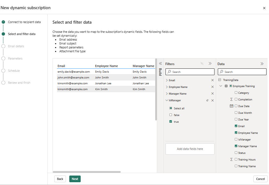Expand the Email filter card
The width and height of the screenshot is (269, 185).
pyautogui.click(x=167, y=80)
